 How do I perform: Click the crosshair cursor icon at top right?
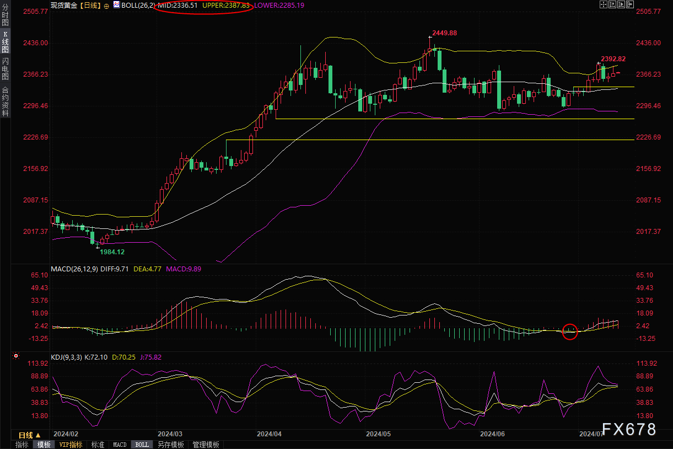click(604, 4)
